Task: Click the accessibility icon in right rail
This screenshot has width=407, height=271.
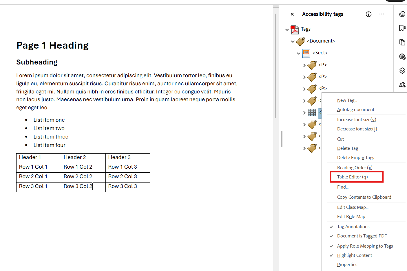Action: pos(402,56)
